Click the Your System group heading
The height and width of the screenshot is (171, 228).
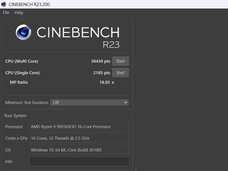pyautogui.click(x=15, y=116)
